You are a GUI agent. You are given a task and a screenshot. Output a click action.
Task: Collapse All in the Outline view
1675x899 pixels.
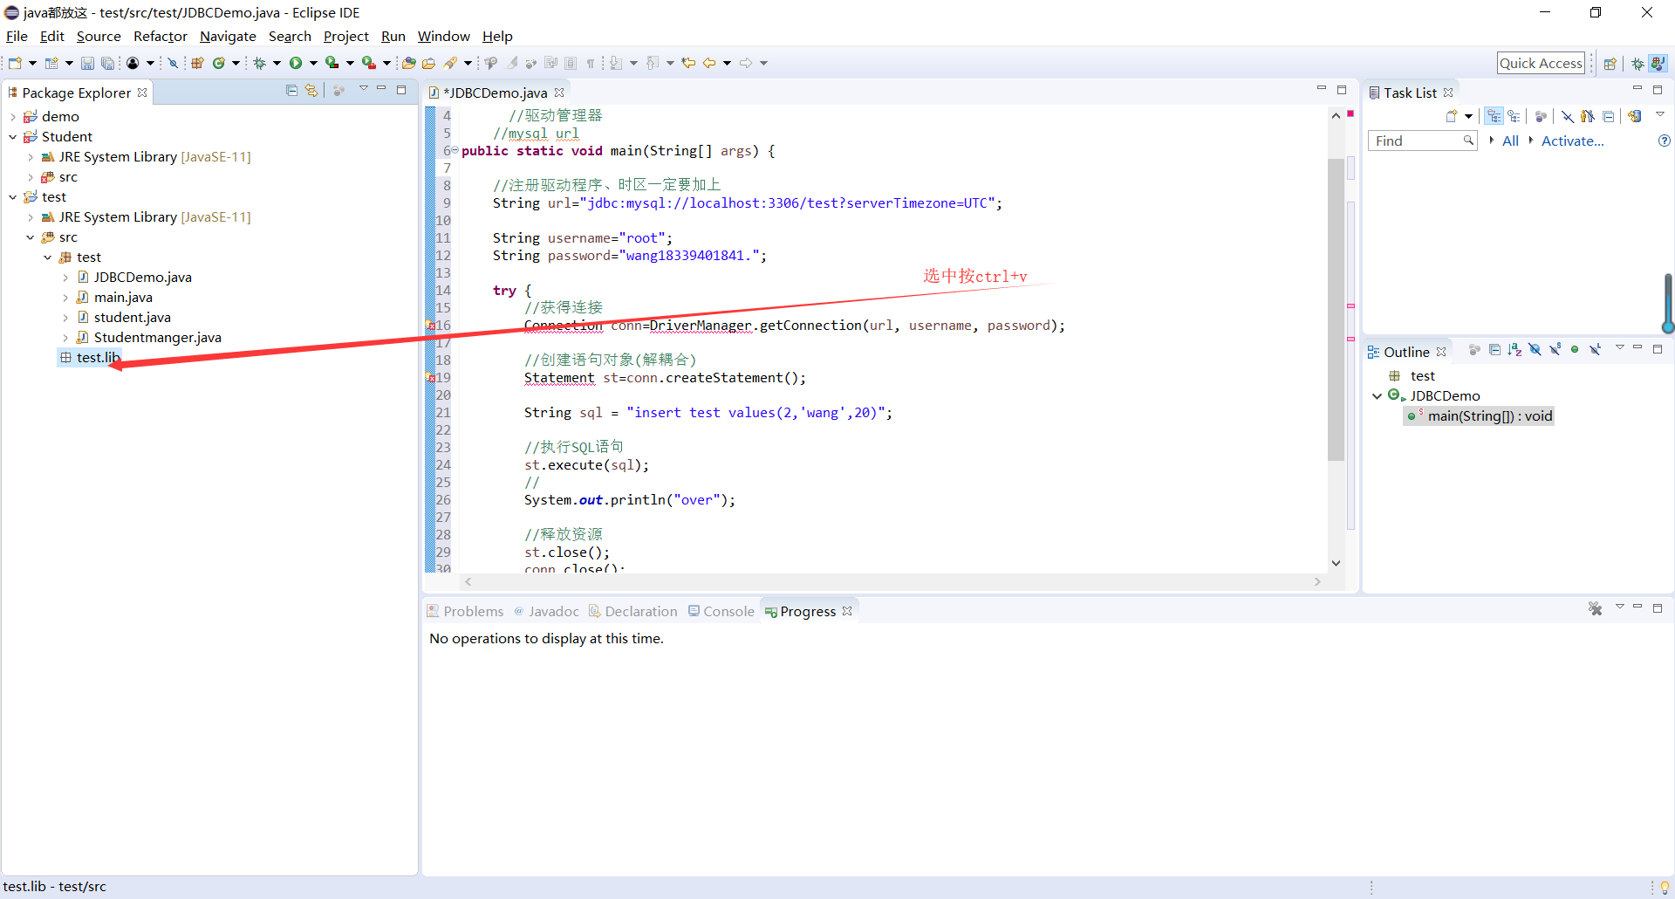click(1494, 350)
